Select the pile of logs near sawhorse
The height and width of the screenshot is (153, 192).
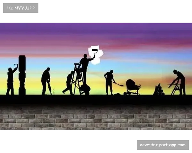tap(158, 90)
